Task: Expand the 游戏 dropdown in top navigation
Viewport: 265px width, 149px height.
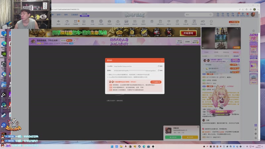Action: click(59, 15)
